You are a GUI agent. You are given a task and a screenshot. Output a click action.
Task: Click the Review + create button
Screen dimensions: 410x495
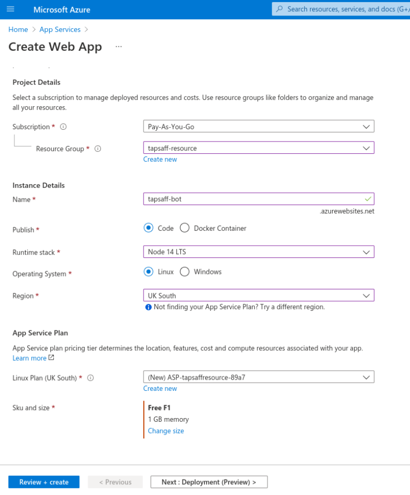(x=43, y=482)
